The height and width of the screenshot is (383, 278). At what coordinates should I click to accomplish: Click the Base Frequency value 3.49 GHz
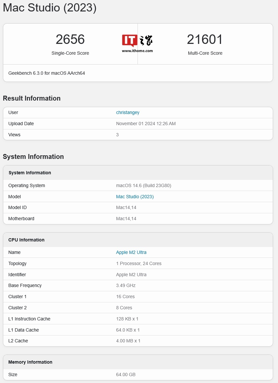click(125, 285)
